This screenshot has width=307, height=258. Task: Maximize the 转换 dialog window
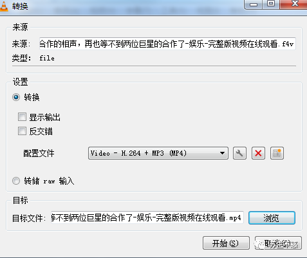[271, 4]
